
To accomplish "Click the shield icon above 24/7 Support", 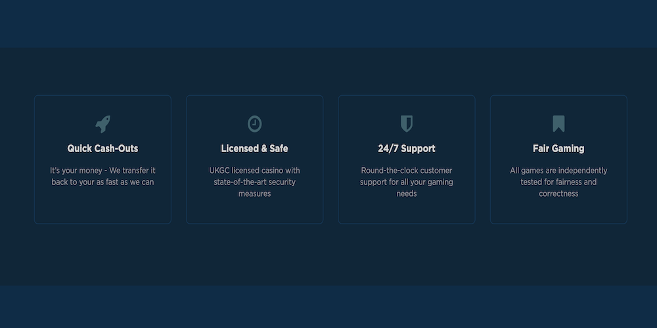I will (x=407, y=124).
